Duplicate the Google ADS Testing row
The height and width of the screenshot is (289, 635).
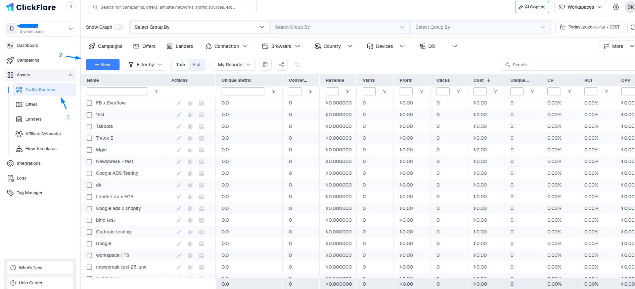pos(190,173)
